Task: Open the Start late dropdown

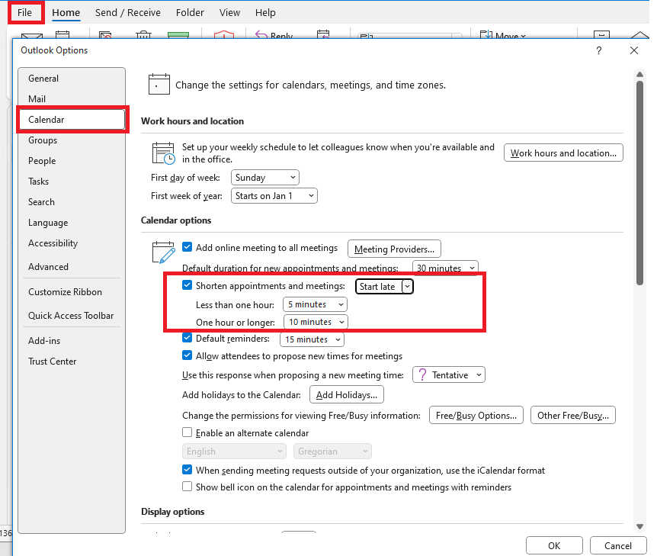Action: click(384, 286)
